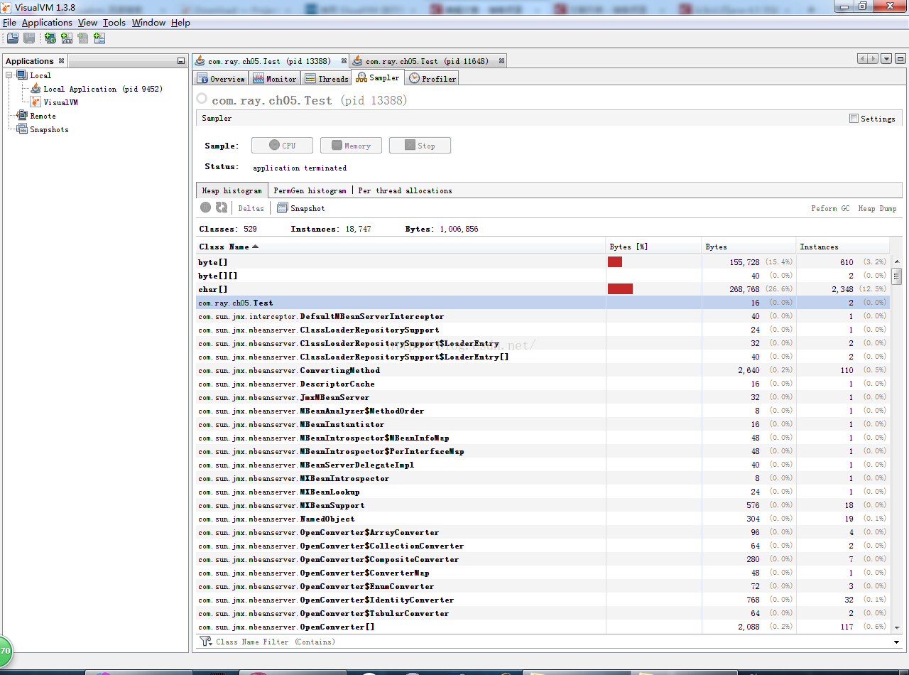The width and height of the screenshot is (909, 675).
Task: Switch to Per thread allocations tab
Action: pyautogui.click(x=405, y=190)
